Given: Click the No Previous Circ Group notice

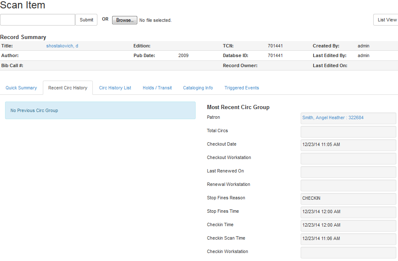Looking at the screenshot, I should tap(100, 110).
